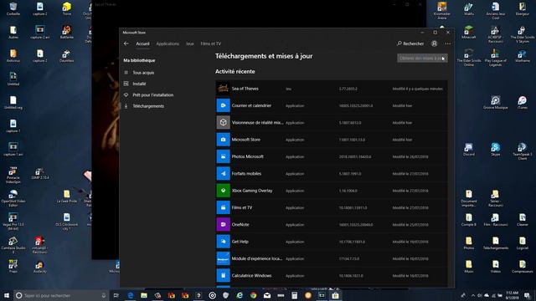Click Obtenir des mises à jour button

tap(422, 59)
